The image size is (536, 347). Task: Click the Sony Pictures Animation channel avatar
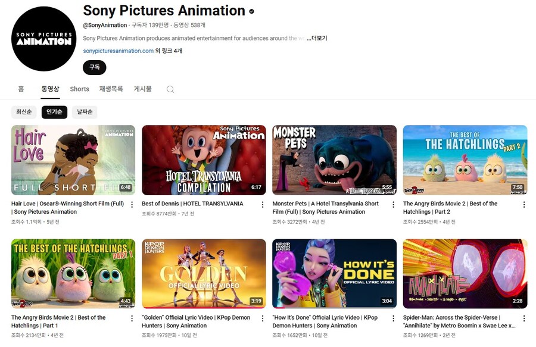coord(43,39)
